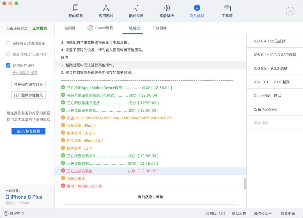Click 教程中心 question mark icon
This screenshot has height=218, width=303.
[6, 213]
